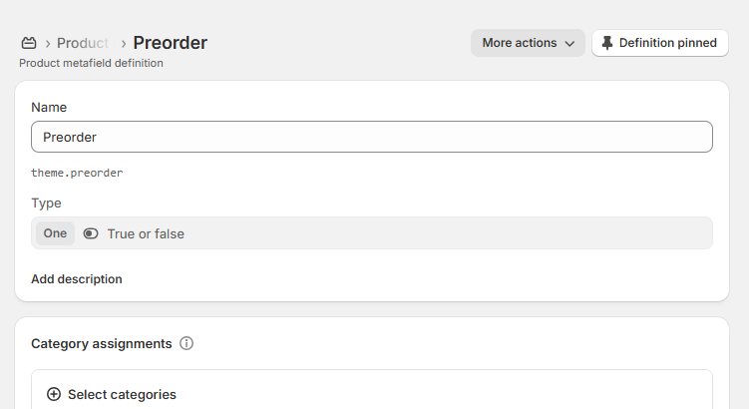The height and width of the screenshot is (409, 749).
Task: Open the More actions dropdown
Action: [528, 43]
